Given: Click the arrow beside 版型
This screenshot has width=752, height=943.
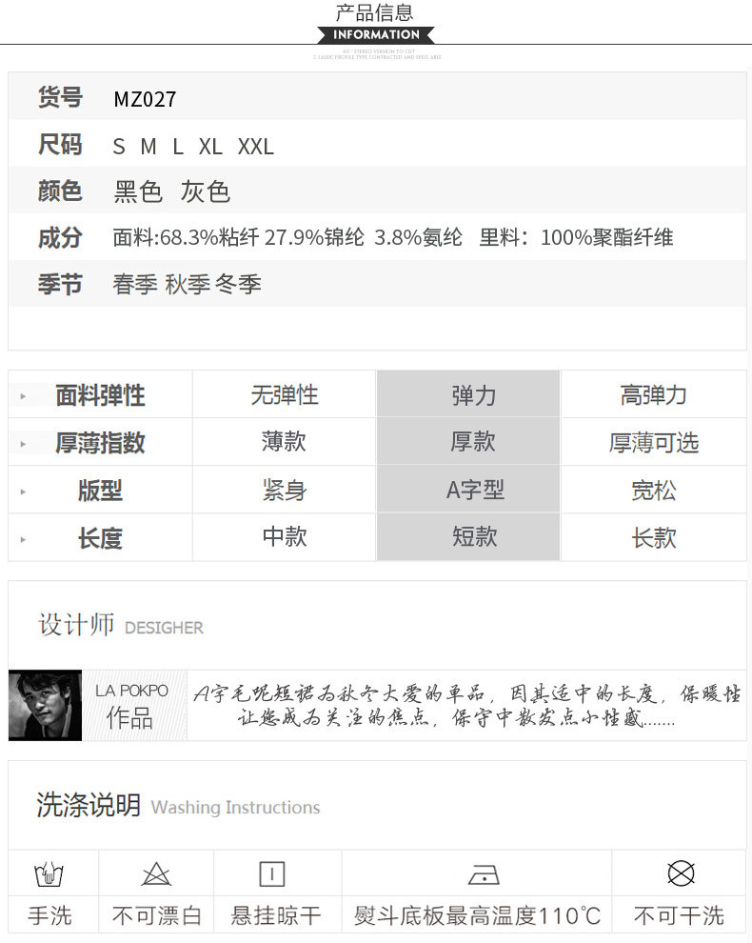Looking at the screenshot, I should [x=23, y=492].
